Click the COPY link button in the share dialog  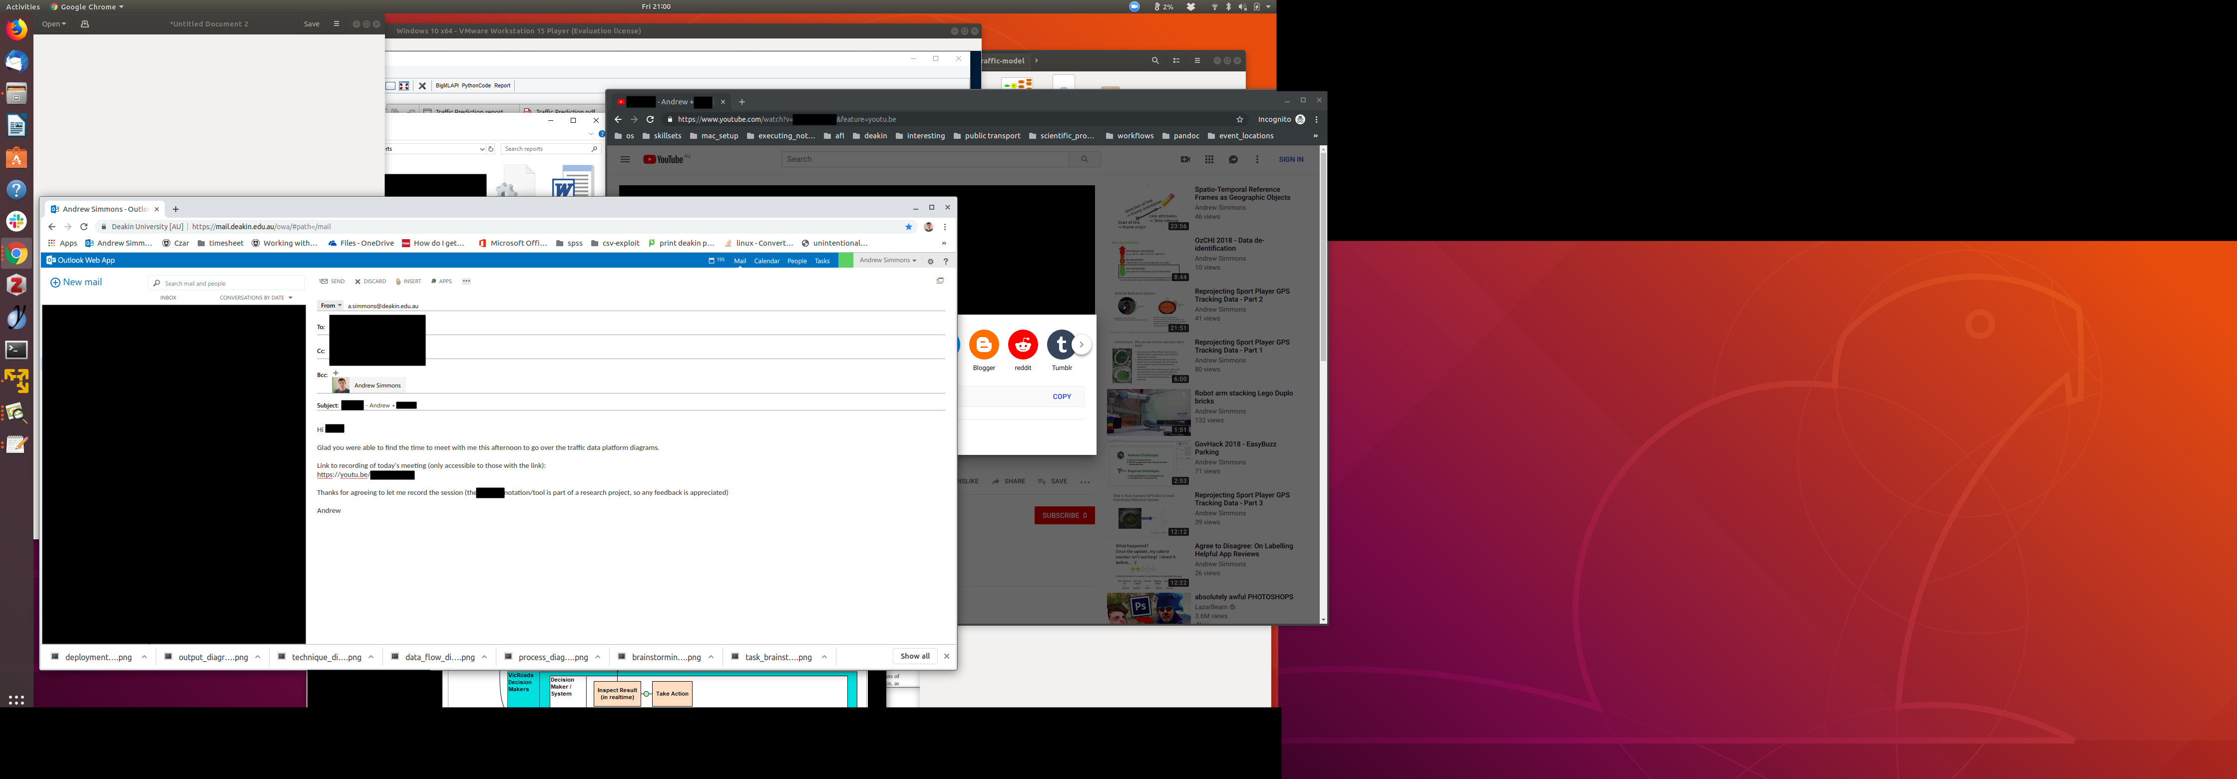[x=1061, y=397]
